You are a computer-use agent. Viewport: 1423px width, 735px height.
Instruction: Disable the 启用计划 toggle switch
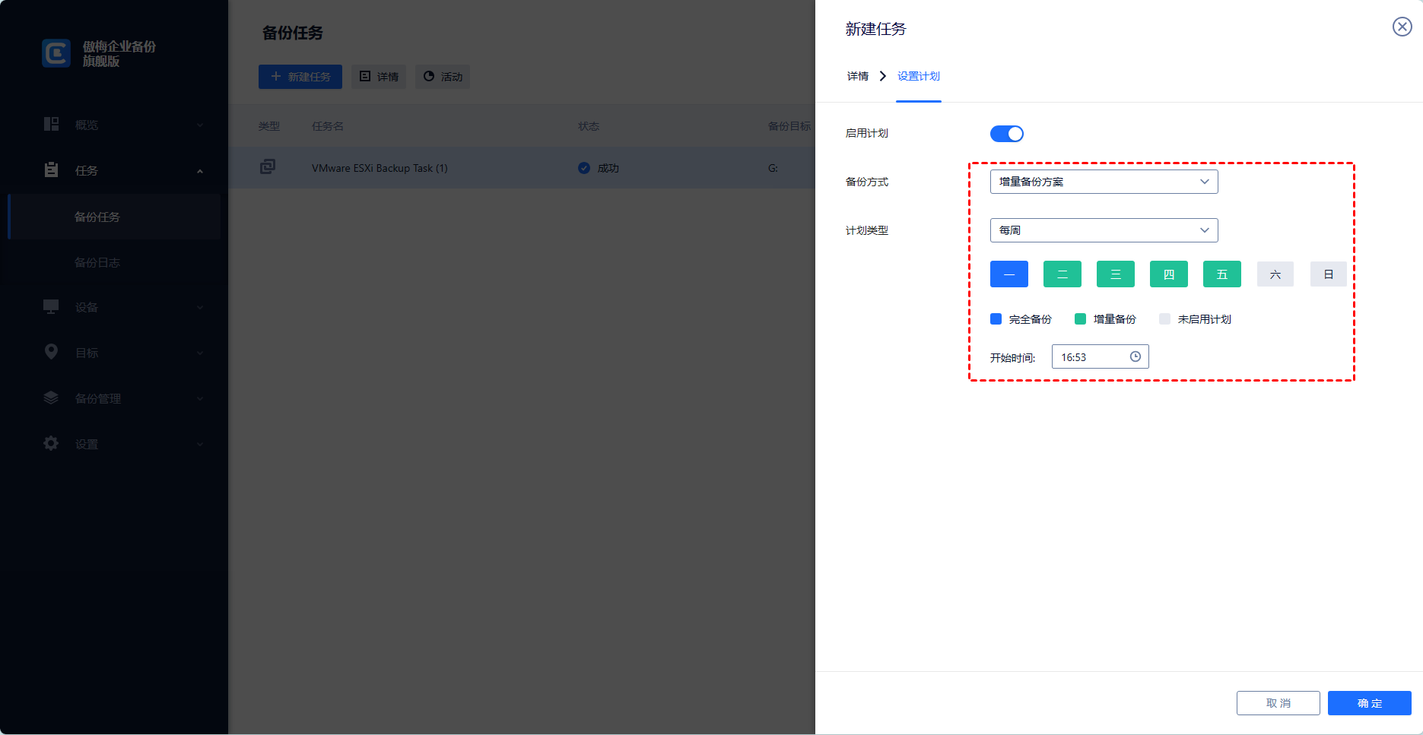pos(1006,134)
